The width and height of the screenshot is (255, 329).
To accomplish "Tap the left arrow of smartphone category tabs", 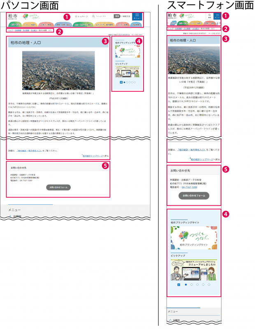I will [x=168, y=23].
